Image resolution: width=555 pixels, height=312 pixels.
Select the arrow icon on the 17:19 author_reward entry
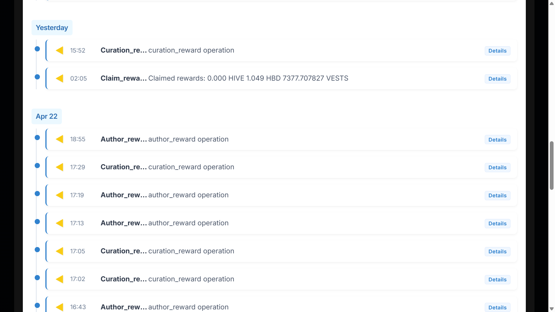click(x=60, y=195)
